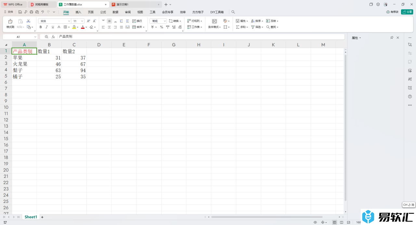The image size is (416, 225).
Task: Toggle Bold formatting
Action: 41,27
